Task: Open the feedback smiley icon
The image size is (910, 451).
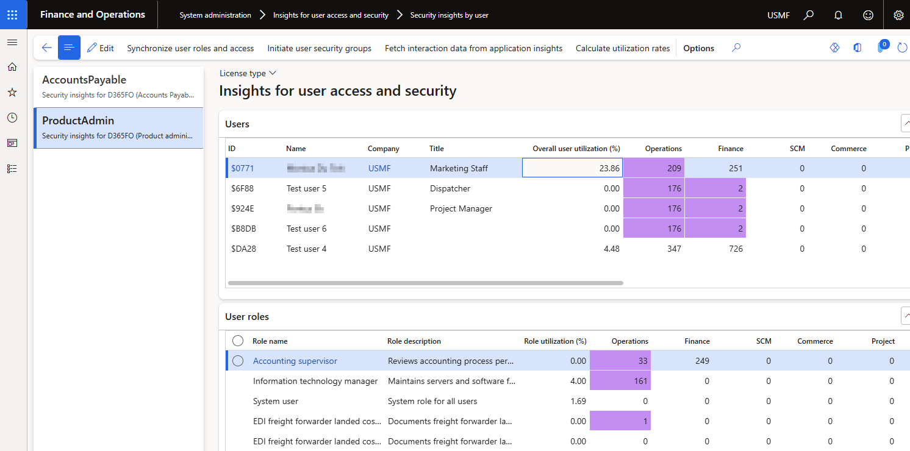Action: pos(868,15)
